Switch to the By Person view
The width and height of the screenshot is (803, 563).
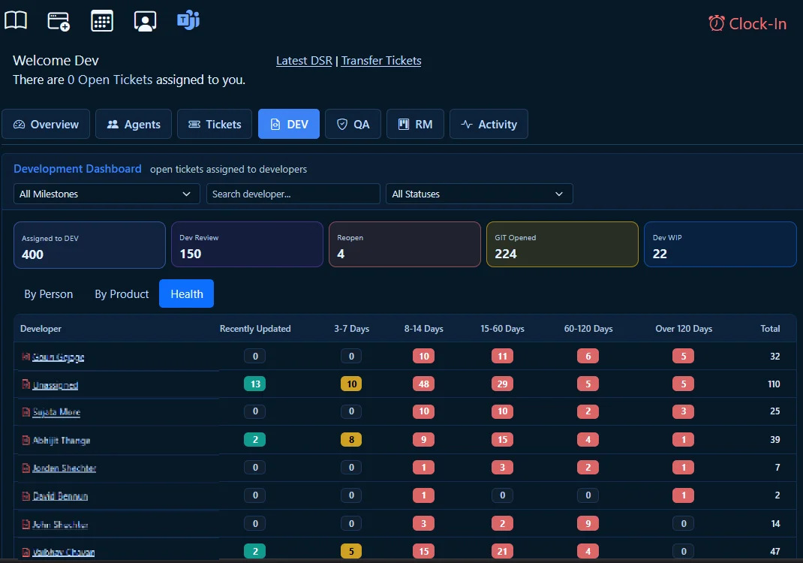click(49, 294)
